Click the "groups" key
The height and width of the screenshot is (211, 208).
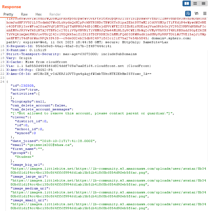coord(19,153)
